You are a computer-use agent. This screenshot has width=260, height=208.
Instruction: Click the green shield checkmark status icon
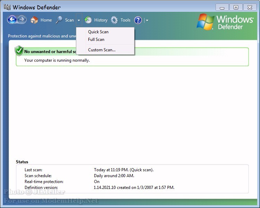click(x=19, y=51)
